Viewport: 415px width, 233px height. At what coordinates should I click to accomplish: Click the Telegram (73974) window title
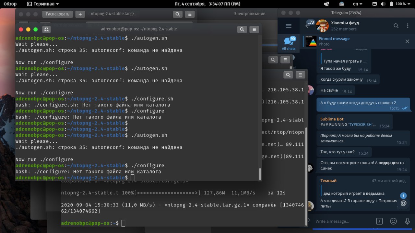346,13
